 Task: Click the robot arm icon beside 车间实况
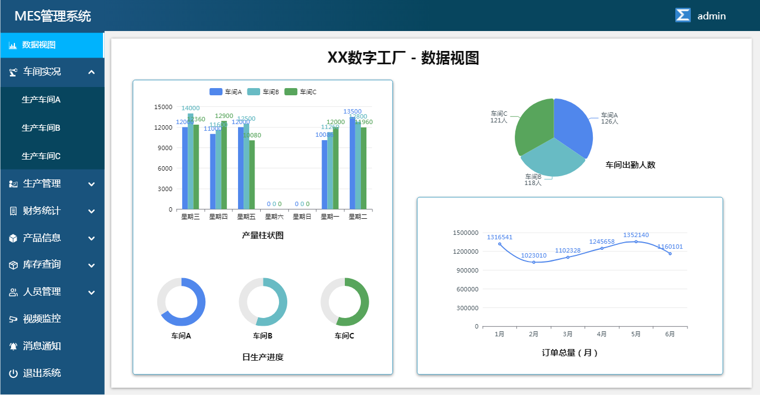(x=13, y=72)
